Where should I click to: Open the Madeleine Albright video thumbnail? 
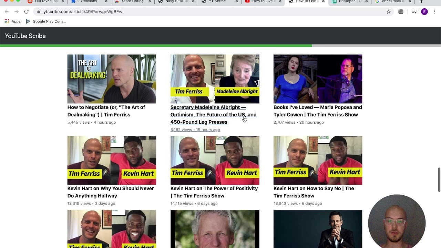click(215, 79)
